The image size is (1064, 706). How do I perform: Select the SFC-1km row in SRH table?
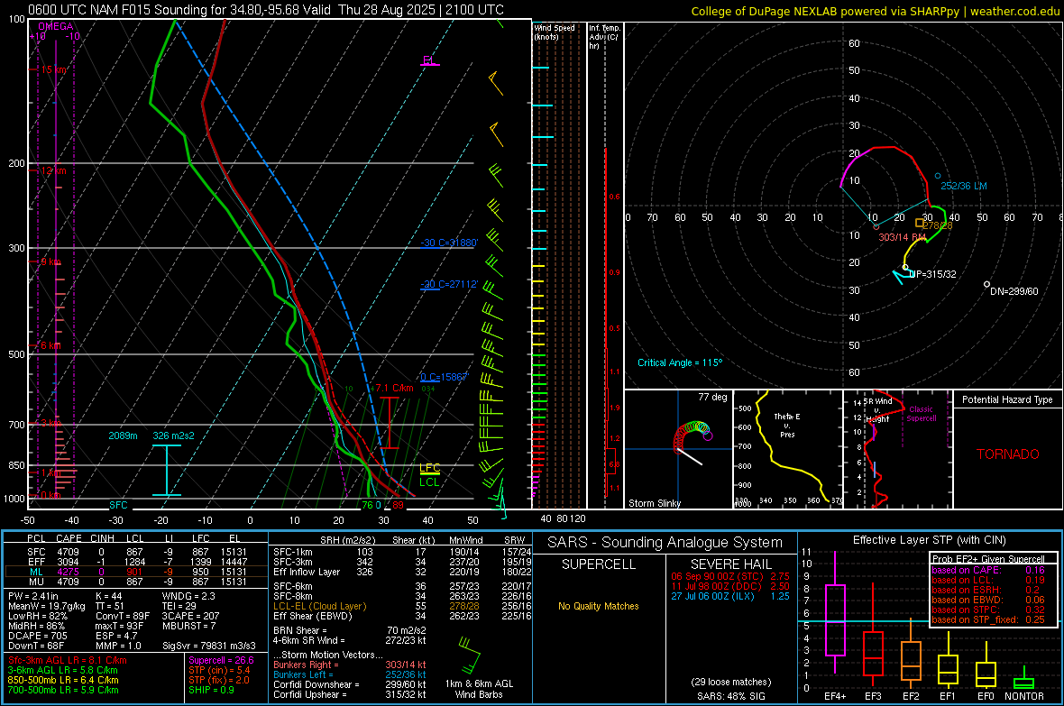coord(402,552)
